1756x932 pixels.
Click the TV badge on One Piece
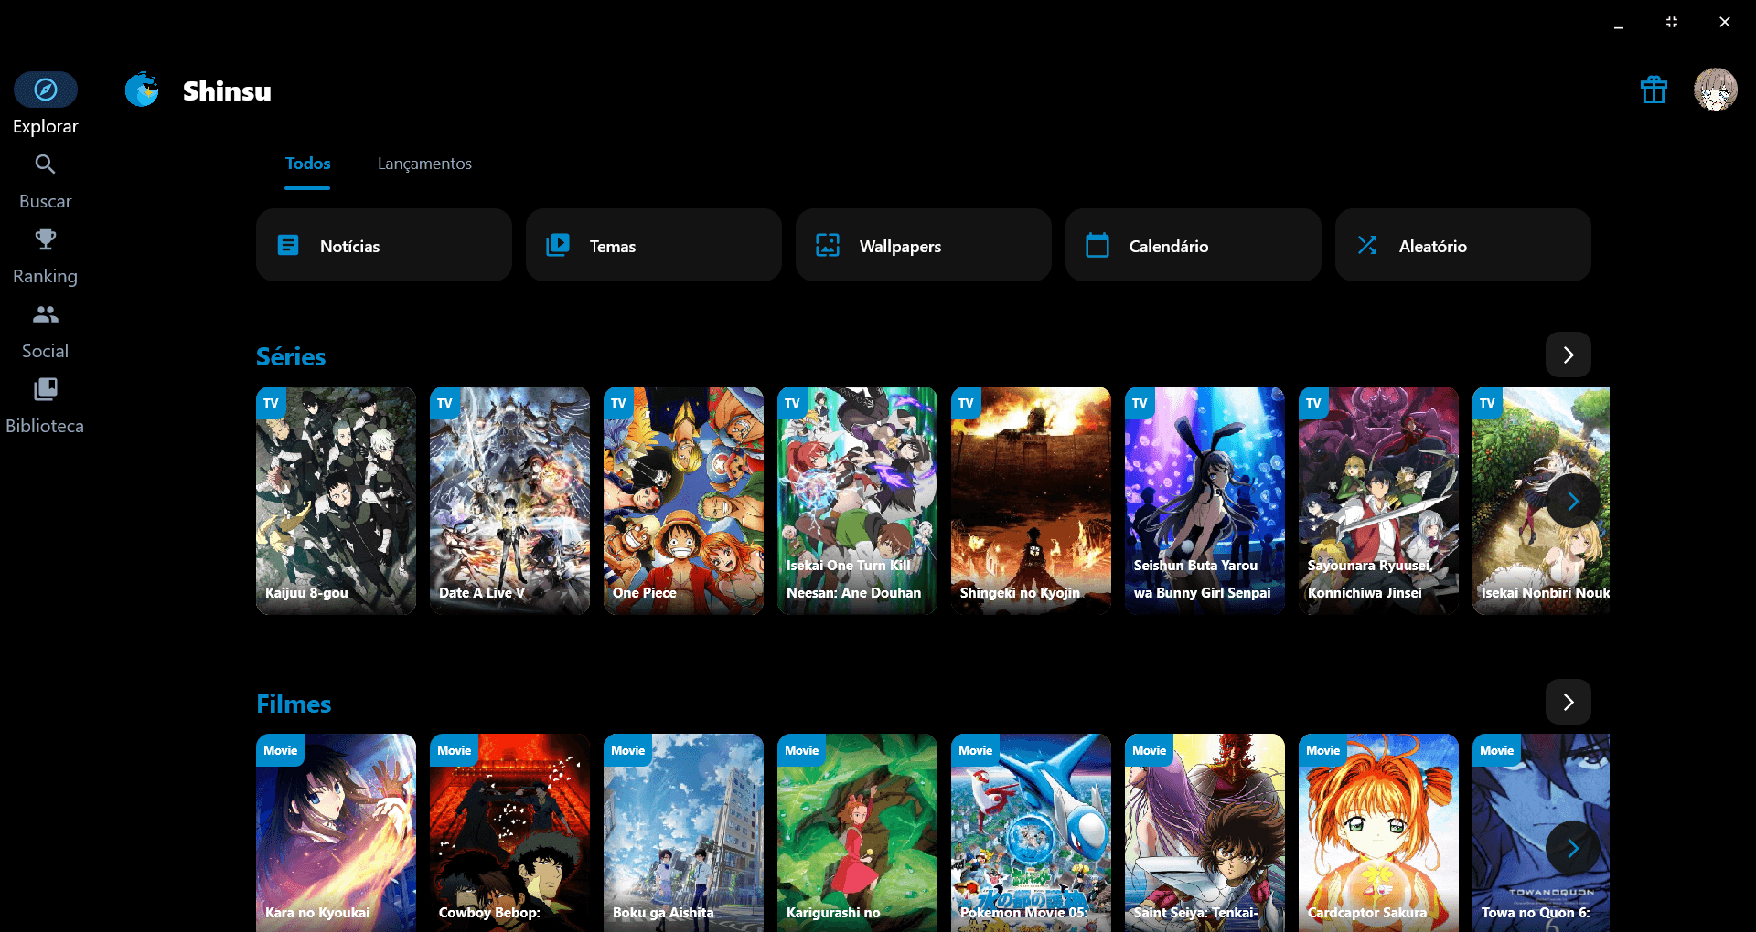619,403
